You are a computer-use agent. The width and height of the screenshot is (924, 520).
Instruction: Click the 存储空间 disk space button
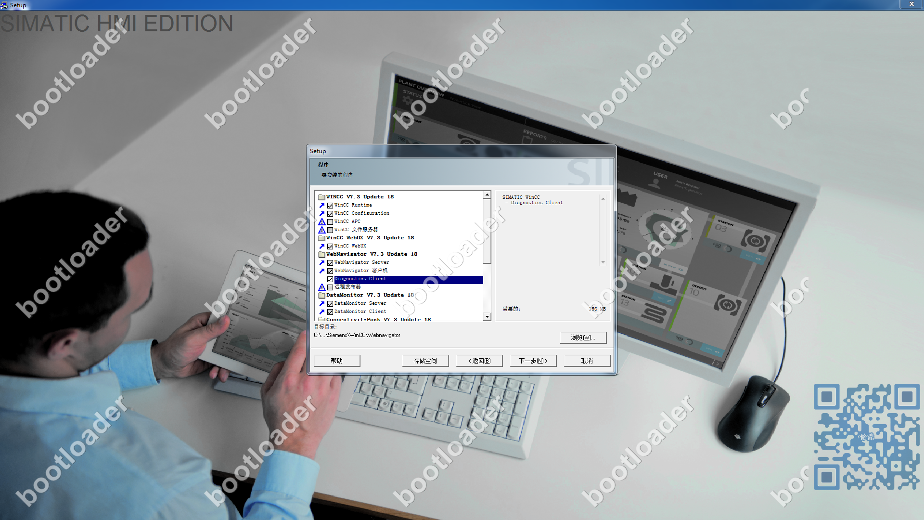[x=425, y=361]
